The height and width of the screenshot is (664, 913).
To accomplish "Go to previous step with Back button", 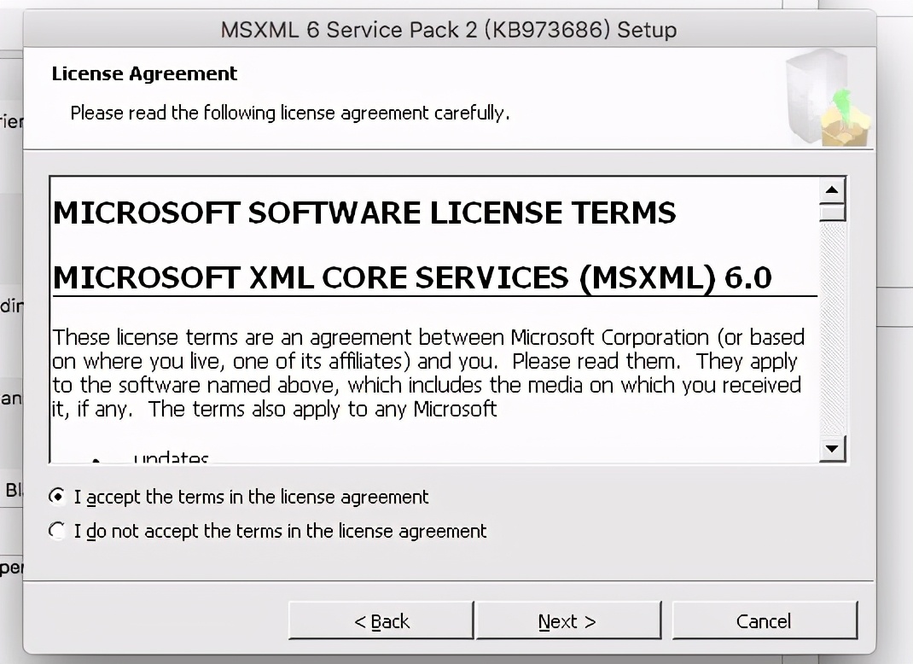I will tap(381, 621).
